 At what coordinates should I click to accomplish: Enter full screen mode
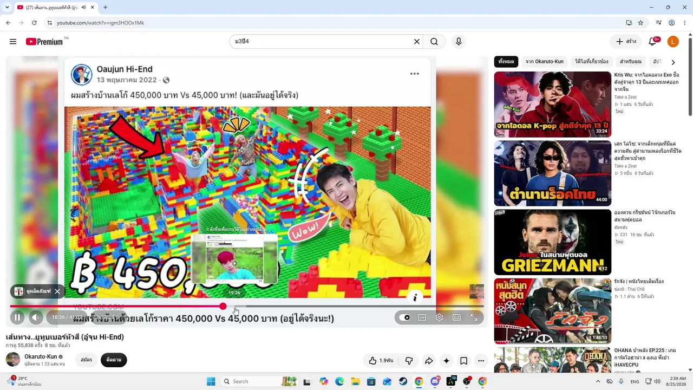point(474,317)
